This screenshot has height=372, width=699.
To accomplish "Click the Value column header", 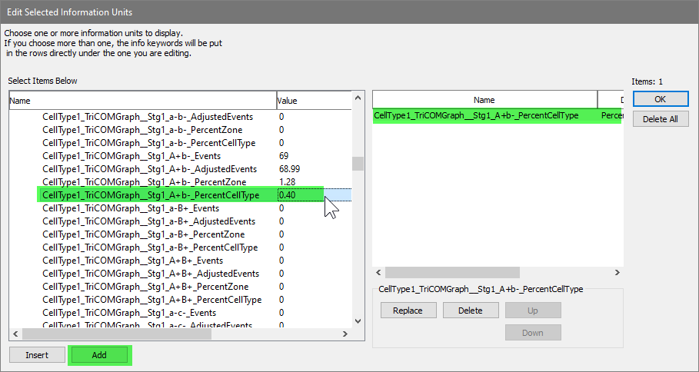I will pos(311,101).
